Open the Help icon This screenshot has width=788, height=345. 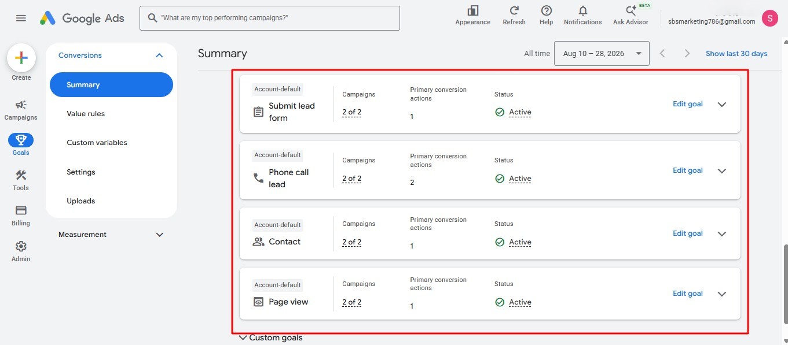[x=546, y=10]
